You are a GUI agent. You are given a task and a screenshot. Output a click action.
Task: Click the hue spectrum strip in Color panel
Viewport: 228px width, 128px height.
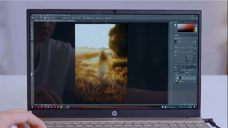pyautogui.click(x=196, y=28)
